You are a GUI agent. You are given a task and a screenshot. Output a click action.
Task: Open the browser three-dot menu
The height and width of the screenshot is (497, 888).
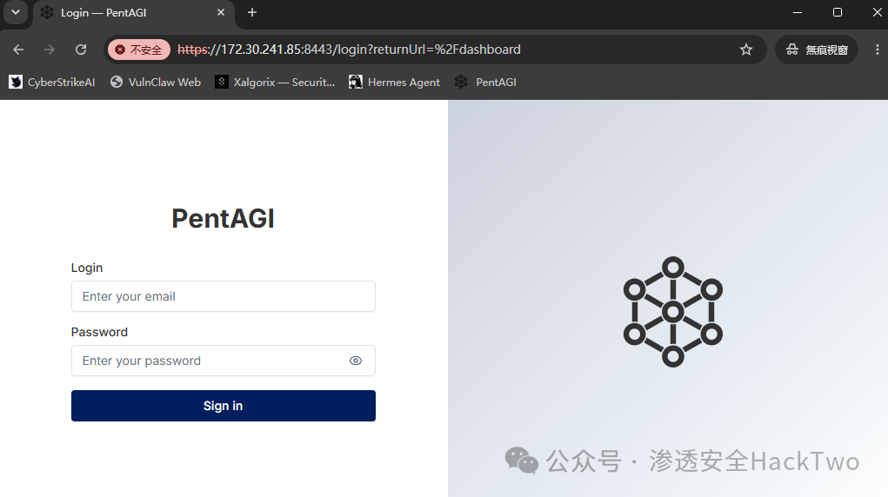tap(878, 50)
